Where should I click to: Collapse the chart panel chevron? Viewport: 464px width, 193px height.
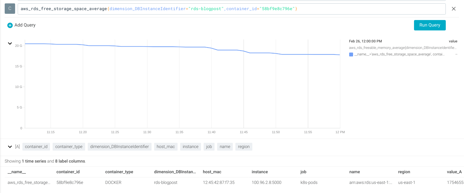(10, 43)
